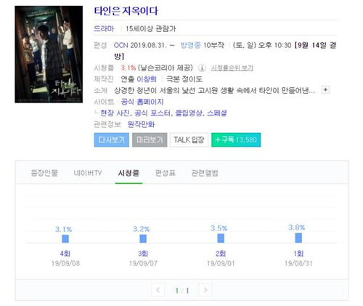Open 시청률순위 보기 link
The width and height of the screenshot is (363, 306).
(x=232, y=68)
